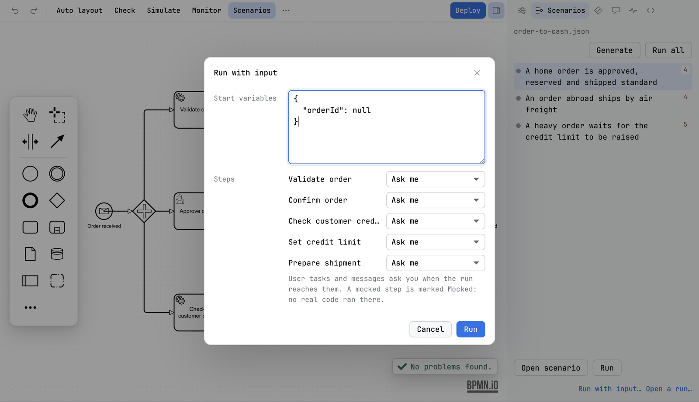Click the undo arrow icon

15,10
